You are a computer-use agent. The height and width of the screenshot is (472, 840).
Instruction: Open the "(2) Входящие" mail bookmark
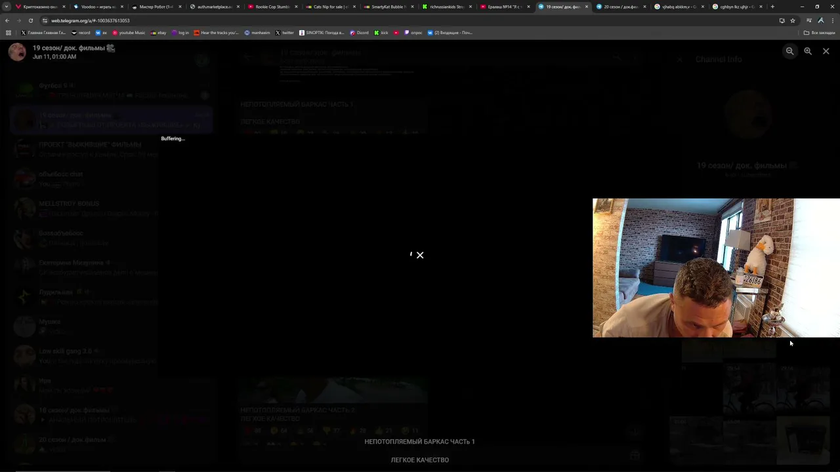tap(450, 33)
